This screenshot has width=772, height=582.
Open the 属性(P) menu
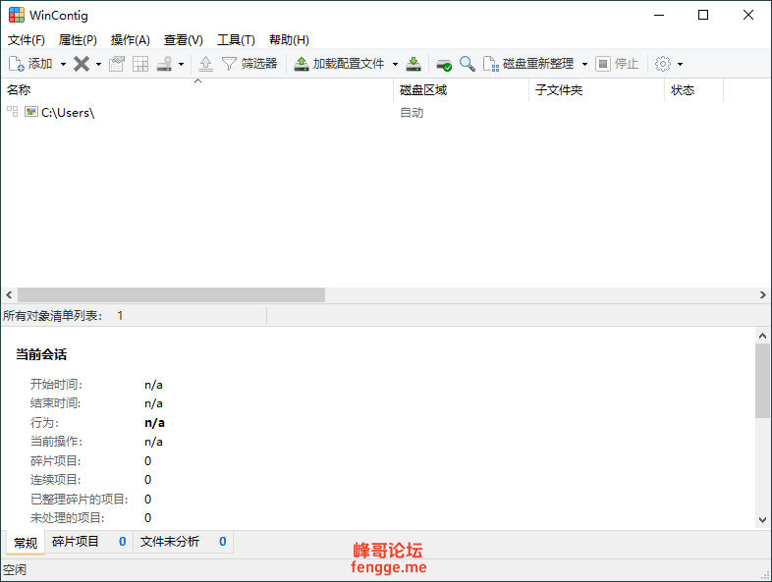[x=78, y=40]
